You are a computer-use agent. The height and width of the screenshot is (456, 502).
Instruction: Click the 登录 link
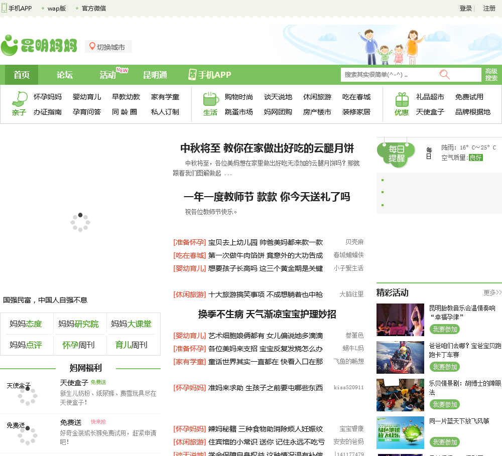click(x=465, y=9)
